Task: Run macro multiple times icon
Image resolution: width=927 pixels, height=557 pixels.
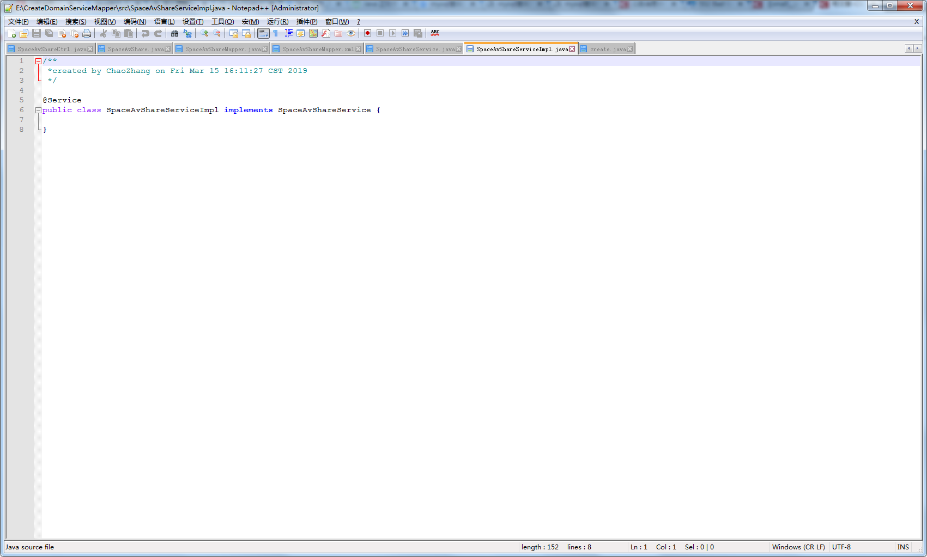Action: pyautogui.click(x=405, y=33)
